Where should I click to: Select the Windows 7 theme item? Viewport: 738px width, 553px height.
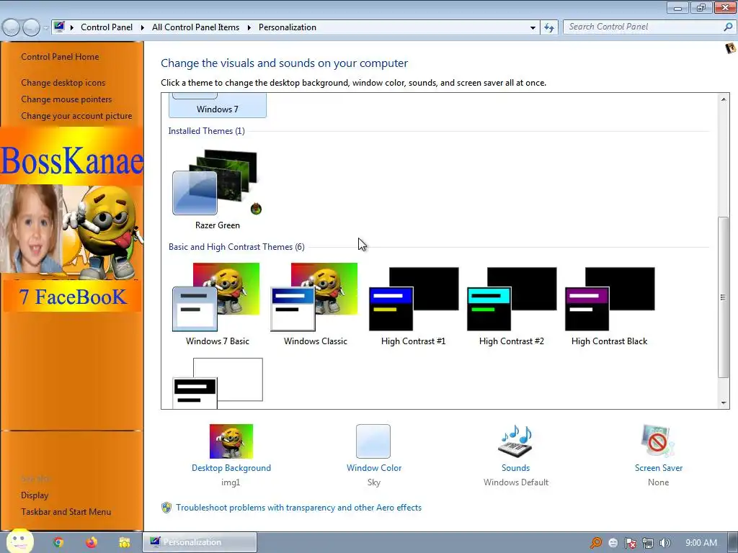tap(218, 105)
